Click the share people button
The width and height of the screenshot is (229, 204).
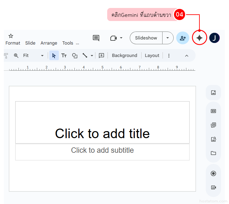(183, 38)
